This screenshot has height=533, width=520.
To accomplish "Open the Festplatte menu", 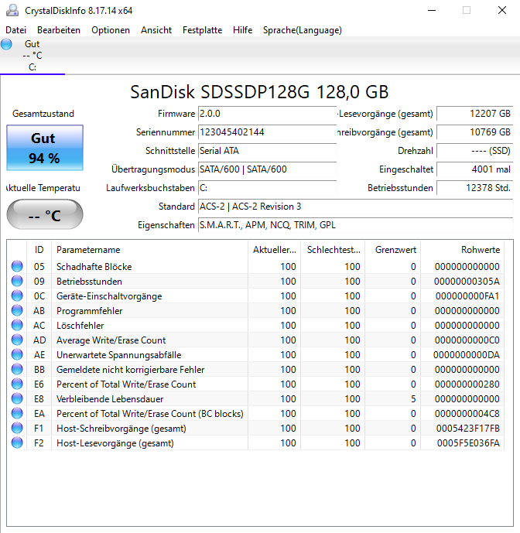I will (202, 30).
